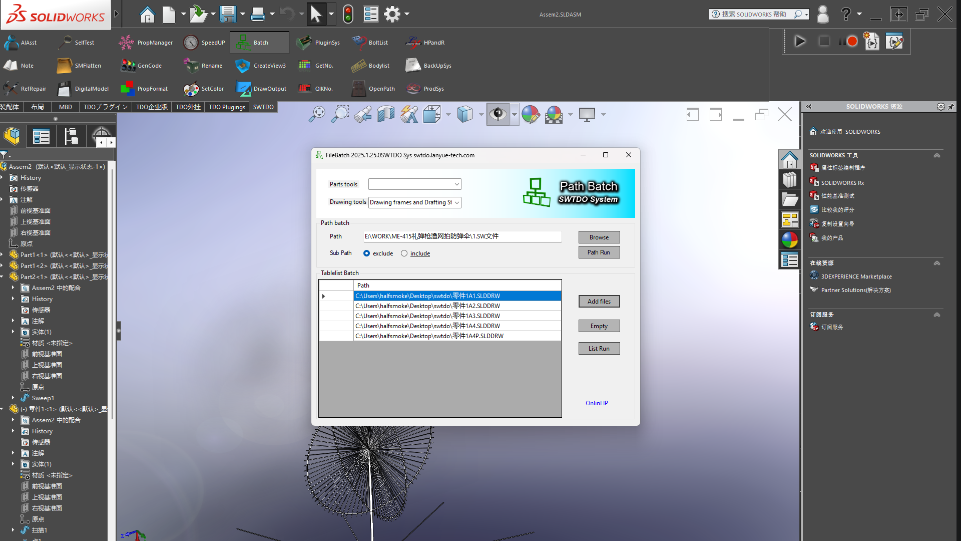This screenshot has width=961, height=541.
Task: Switch to the MBD tab
Action: [65, 107]
